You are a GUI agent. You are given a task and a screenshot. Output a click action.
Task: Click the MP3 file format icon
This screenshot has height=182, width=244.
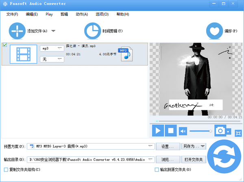pyautogui.click(x=125, y=54)
